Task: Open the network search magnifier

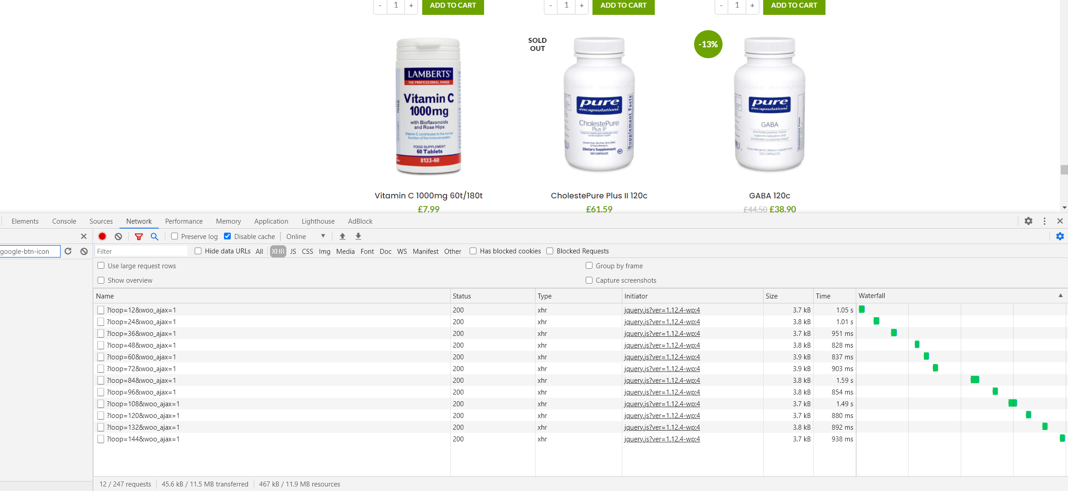Action: click(154, 236)
